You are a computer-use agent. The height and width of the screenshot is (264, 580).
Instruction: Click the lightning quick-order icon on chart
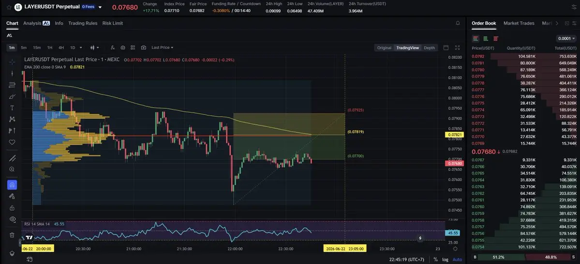coord(420,238)
